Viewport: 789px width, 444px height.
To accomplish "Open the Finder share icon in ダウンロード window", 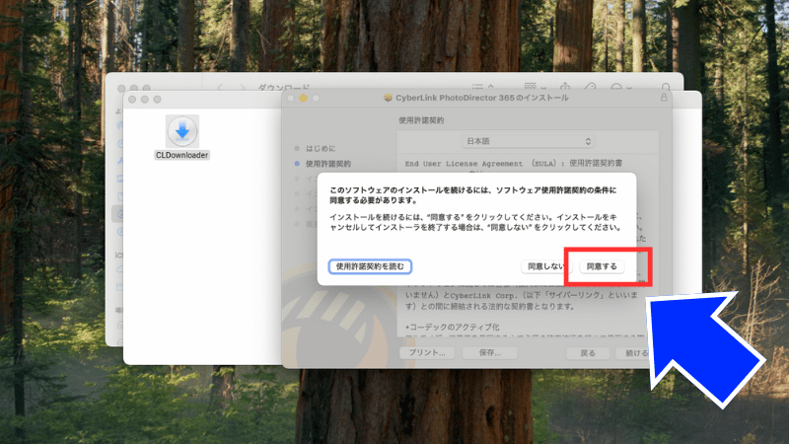I will pyautogui.click(x=565, y=87).
